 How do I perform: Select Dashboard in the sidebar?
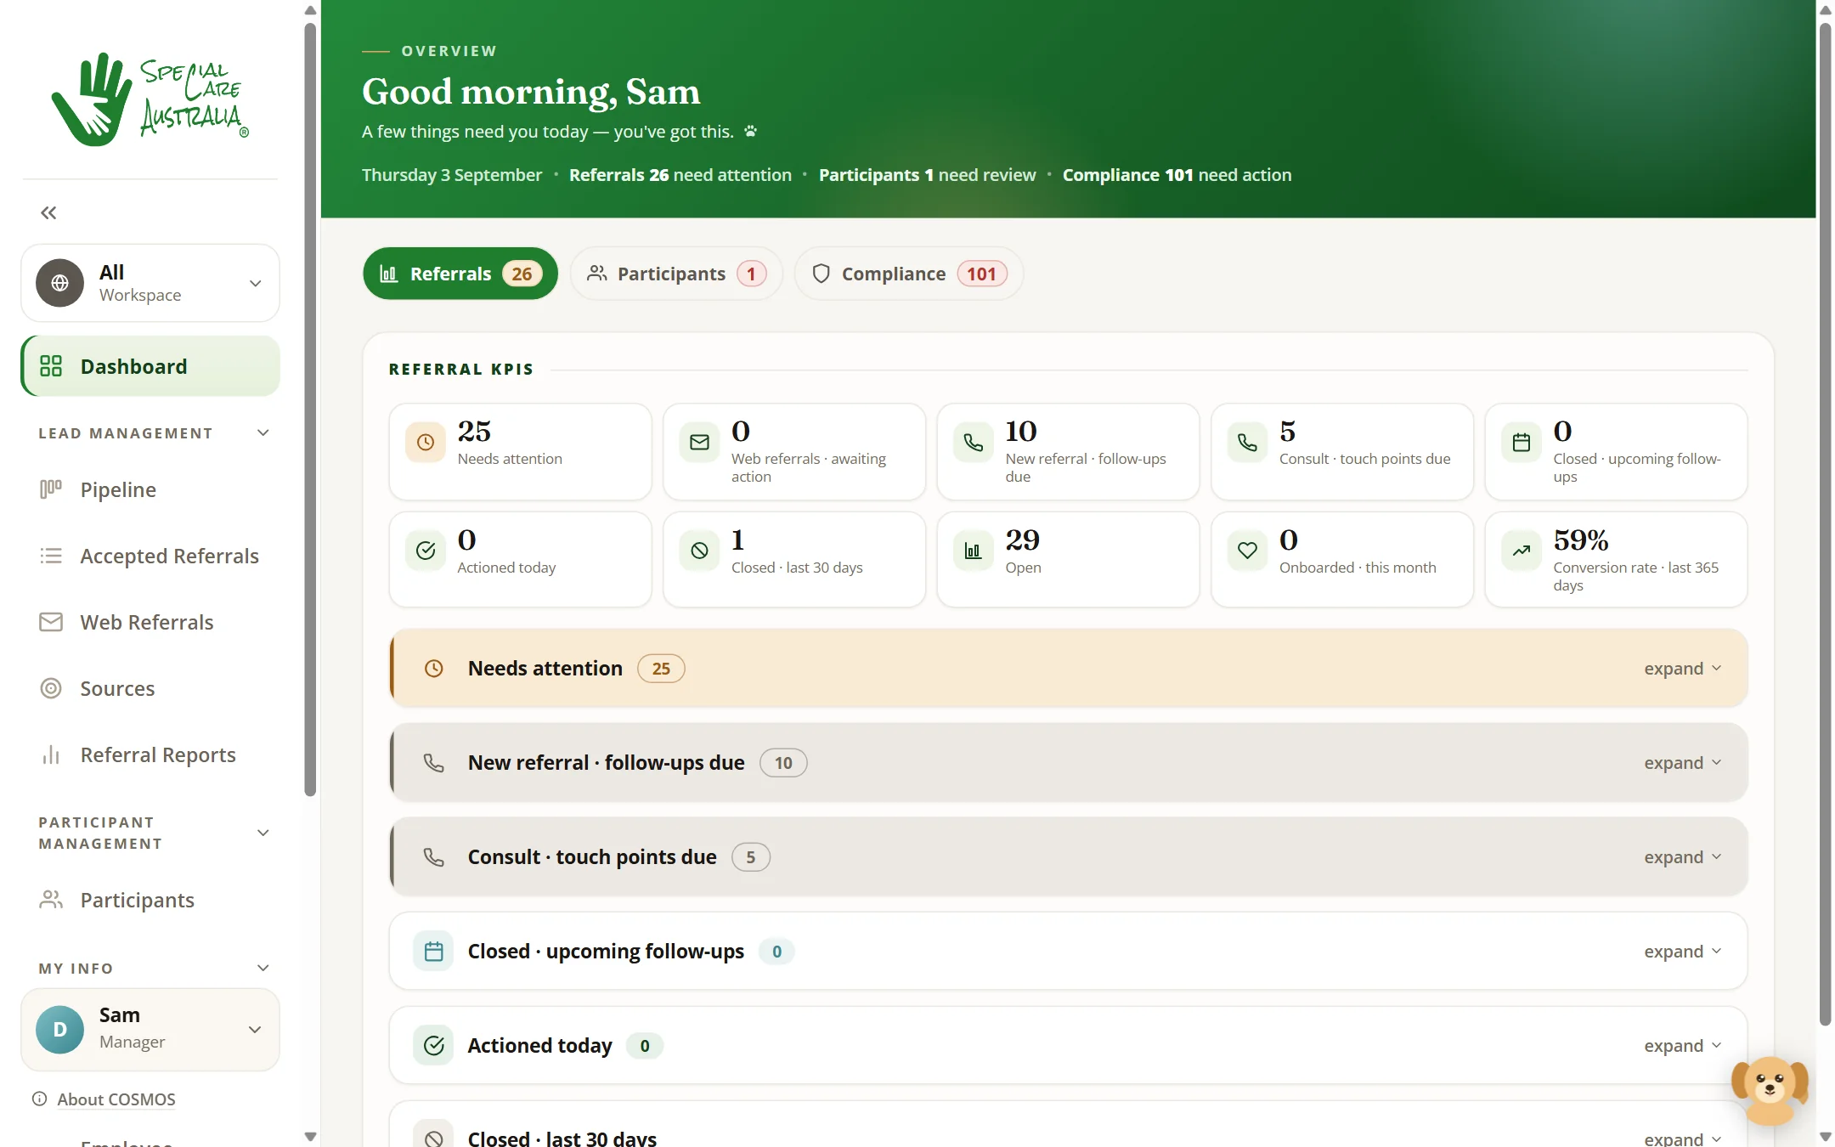[150, 366]
